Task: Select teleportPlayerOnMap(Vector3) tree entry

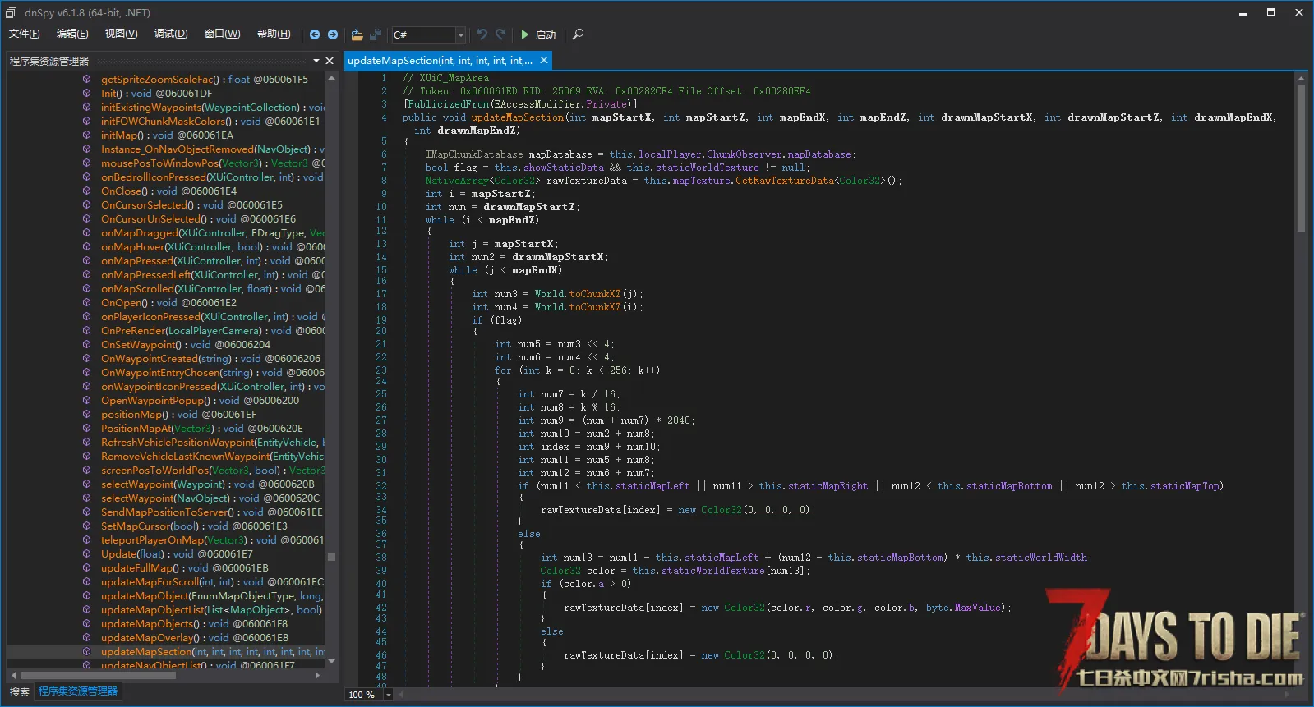Action: (212, 539)
